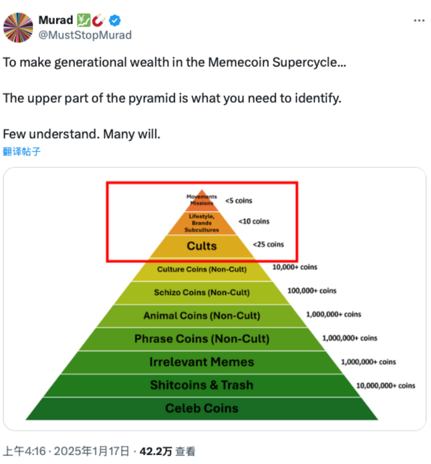Click the dark green Celeb Coins base
The height and width of the screenshot is (464, 431).
tap(201, 408)
